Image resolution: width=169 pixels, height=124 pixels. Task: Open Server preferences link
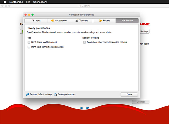pyautogui.click(x=66, y=94)
